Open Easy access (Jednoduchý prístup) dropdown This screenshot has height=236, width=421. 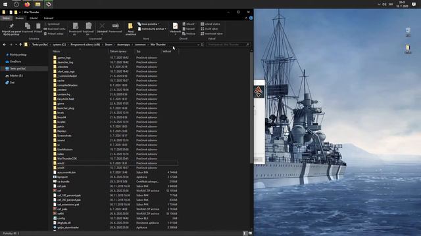[x=152, y=29]
